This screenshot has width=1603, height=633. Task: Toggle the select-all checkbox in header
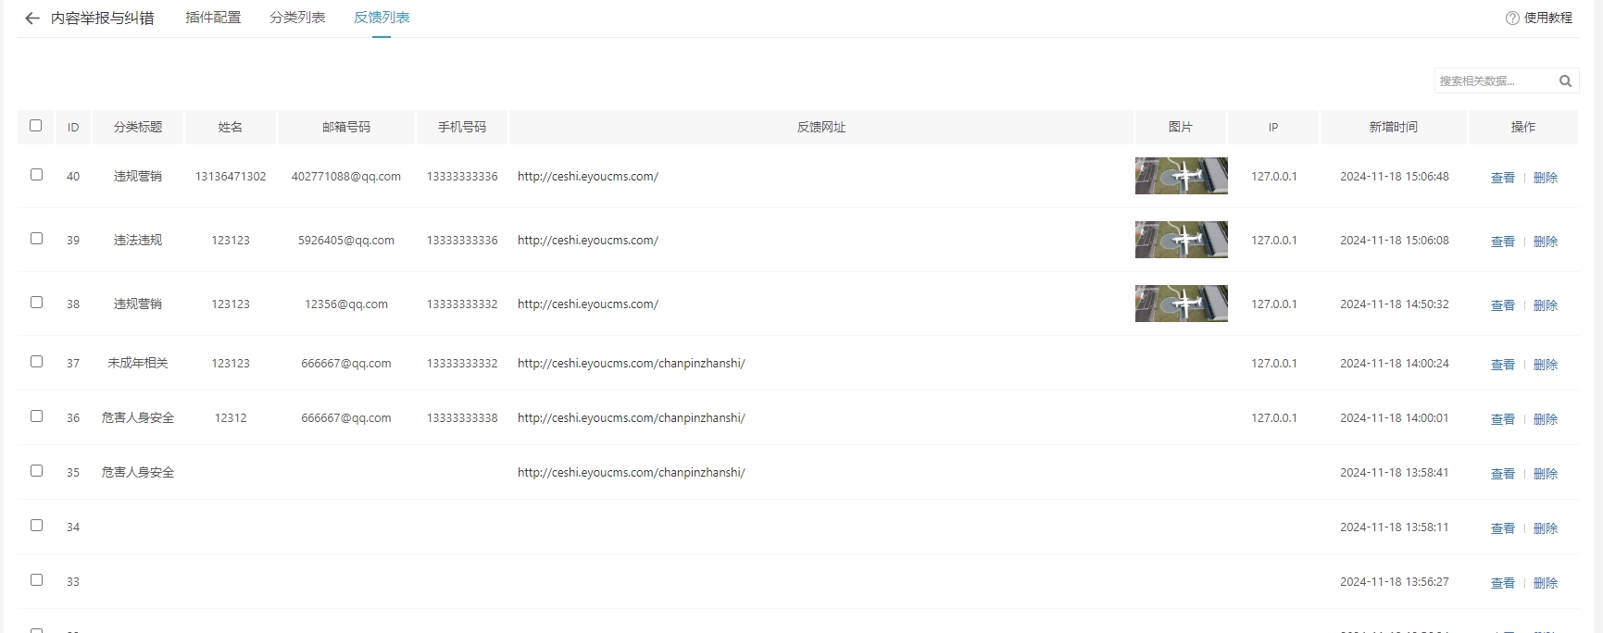tap(36, 126)
